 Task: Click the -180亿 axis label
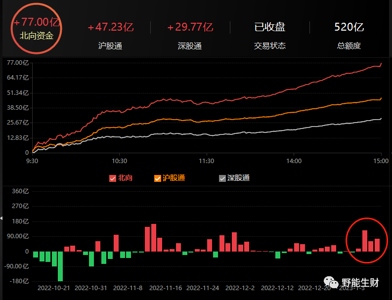19,281
